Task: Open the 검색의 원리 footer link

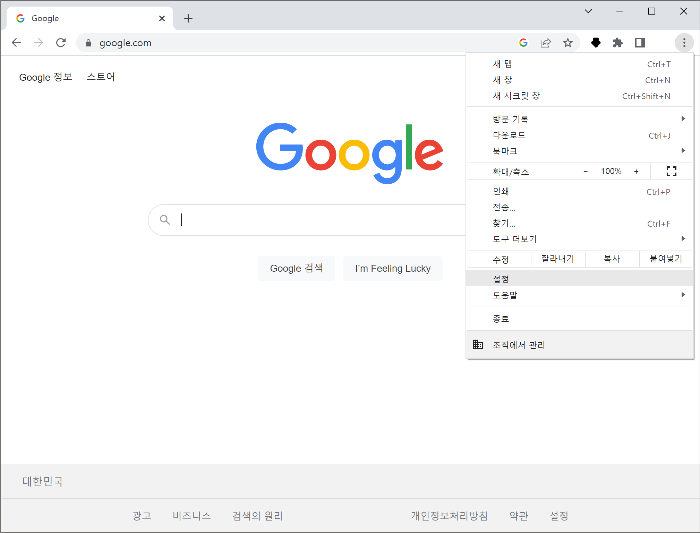Action: tap(257, 516)
